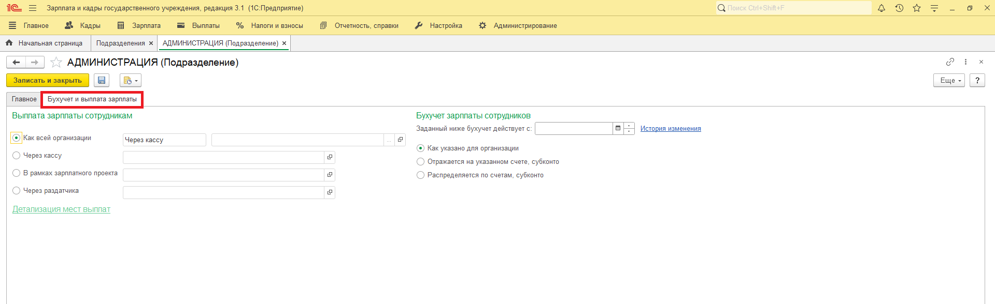
Task: Click input field beside 'Через кассу' radio
Action: (223, 157)
